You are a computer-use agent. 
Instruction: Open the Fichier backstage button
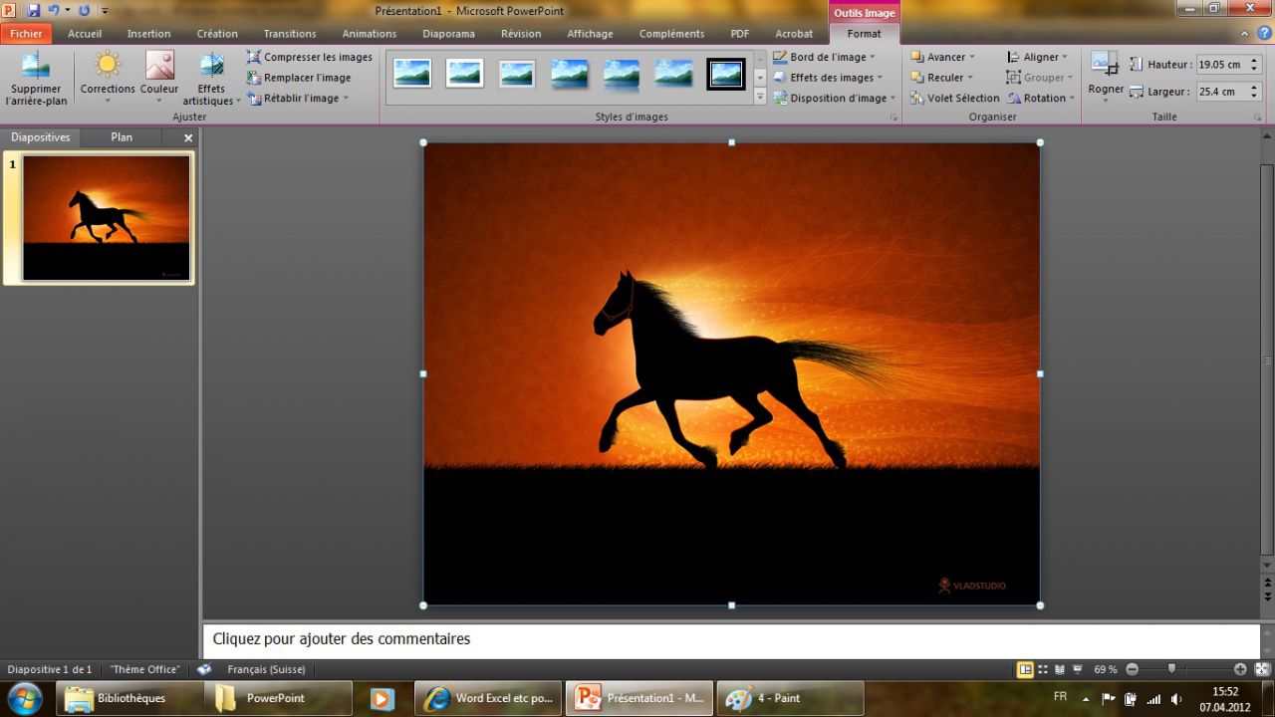pos(26,34)
